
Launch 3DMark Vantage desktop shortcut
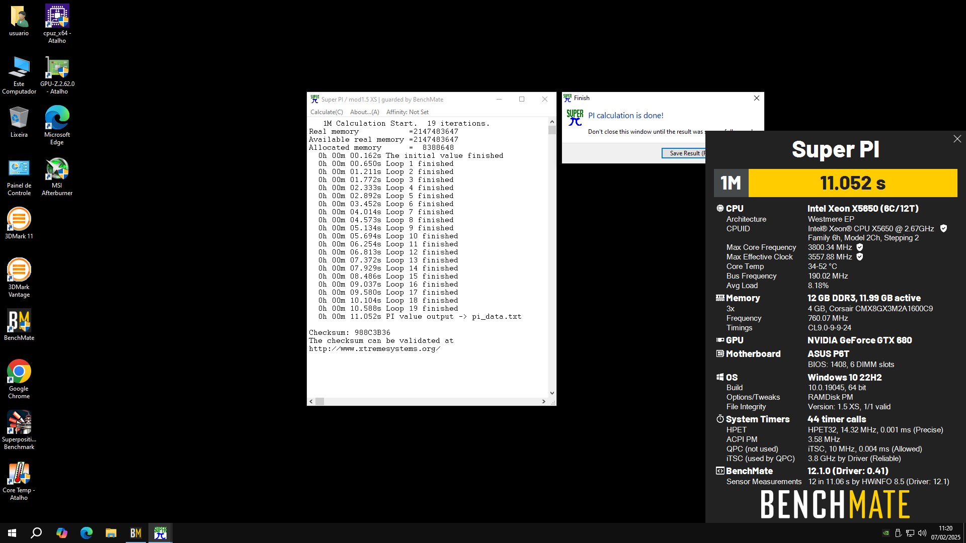pos(19,278)
